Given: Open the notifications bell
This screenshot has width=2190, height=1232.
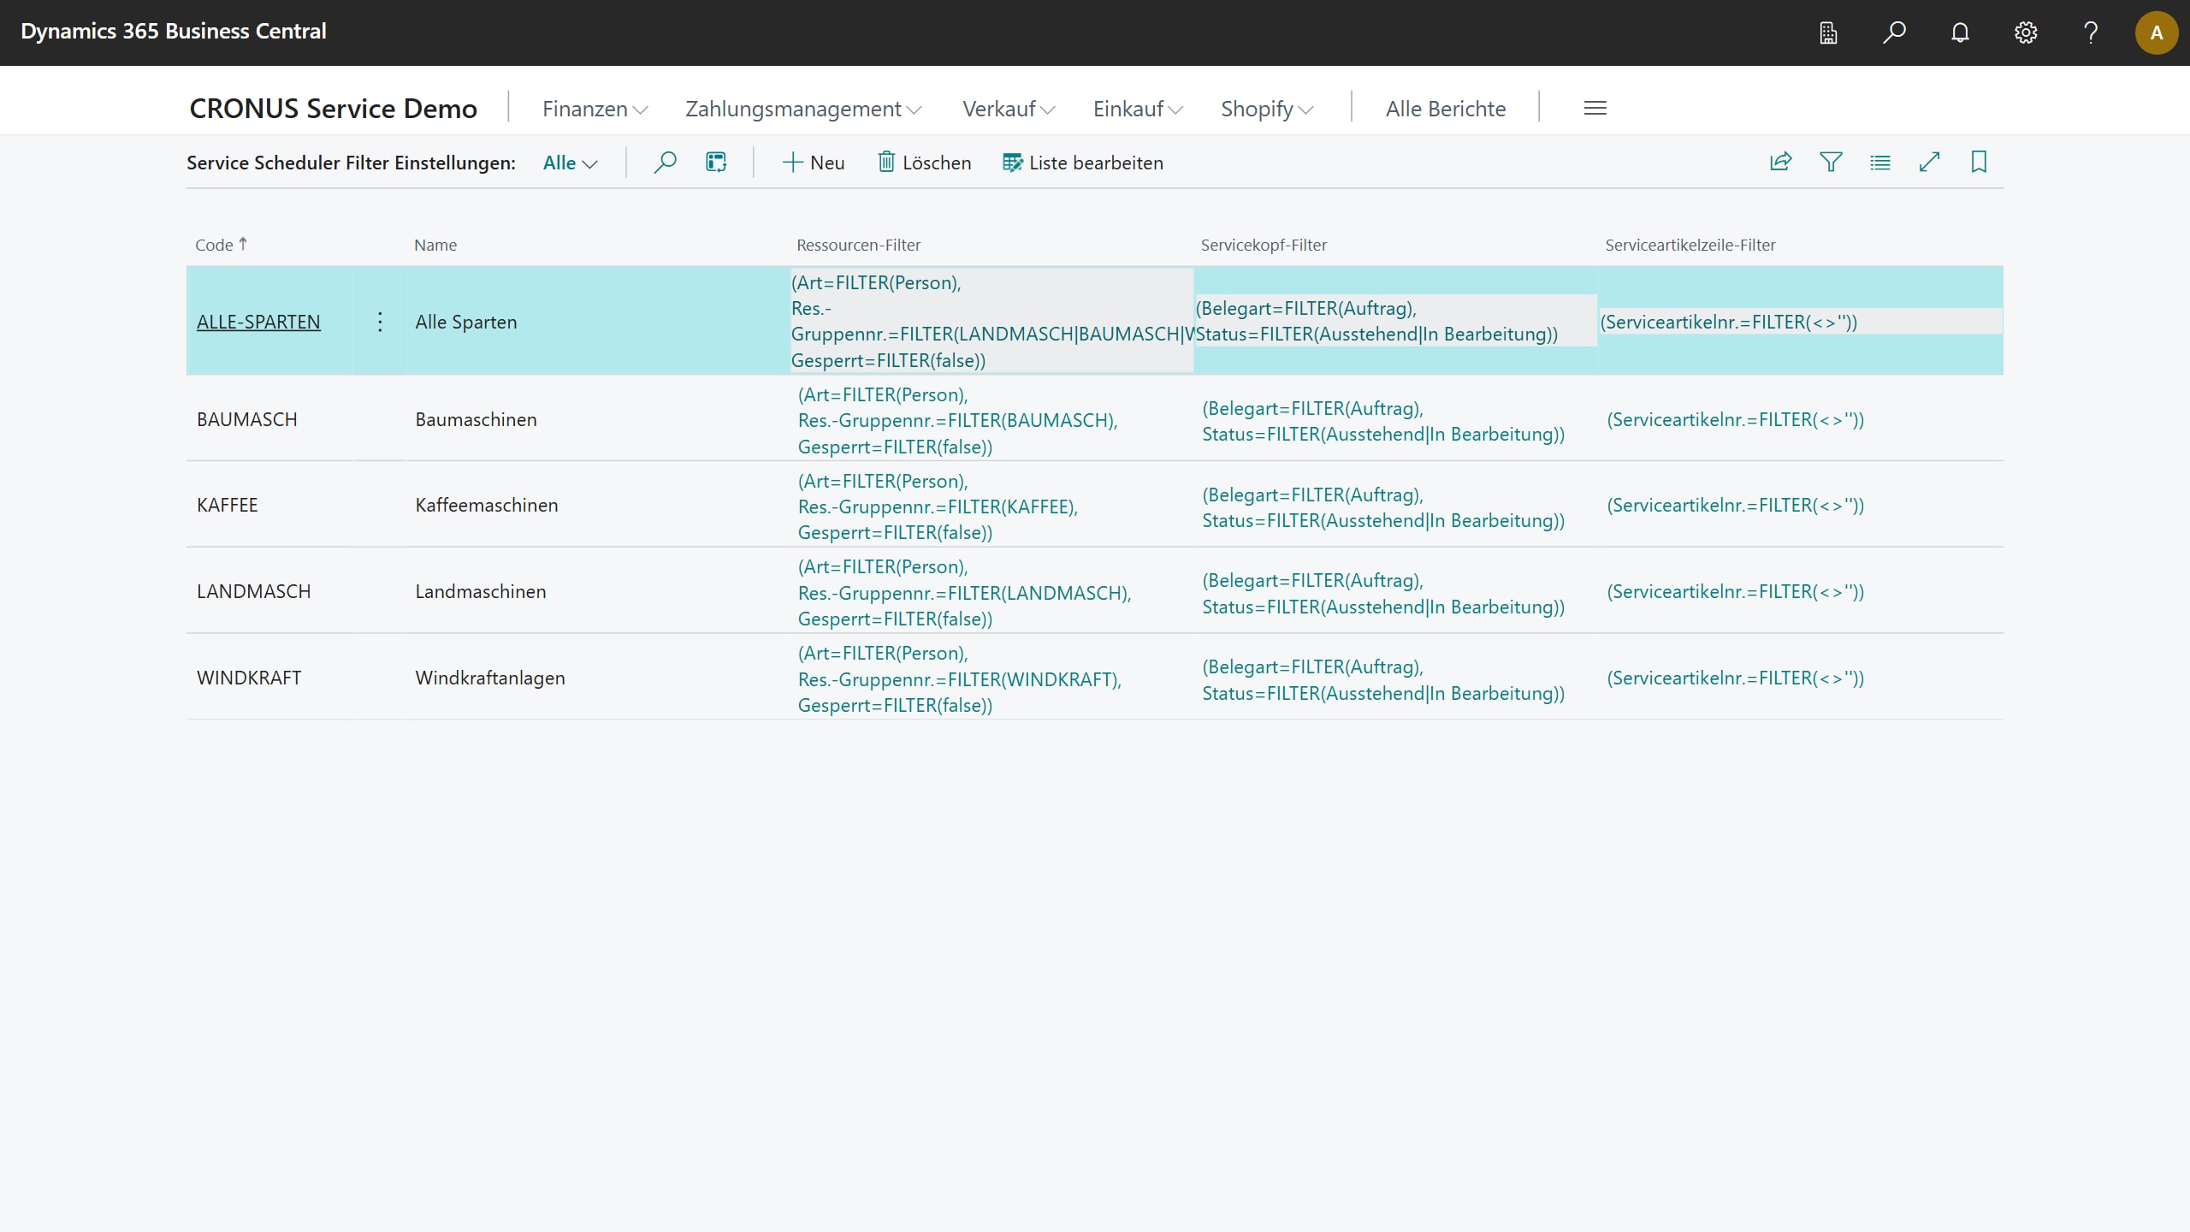Looking at the screenshot, I should coord(1960,33).
